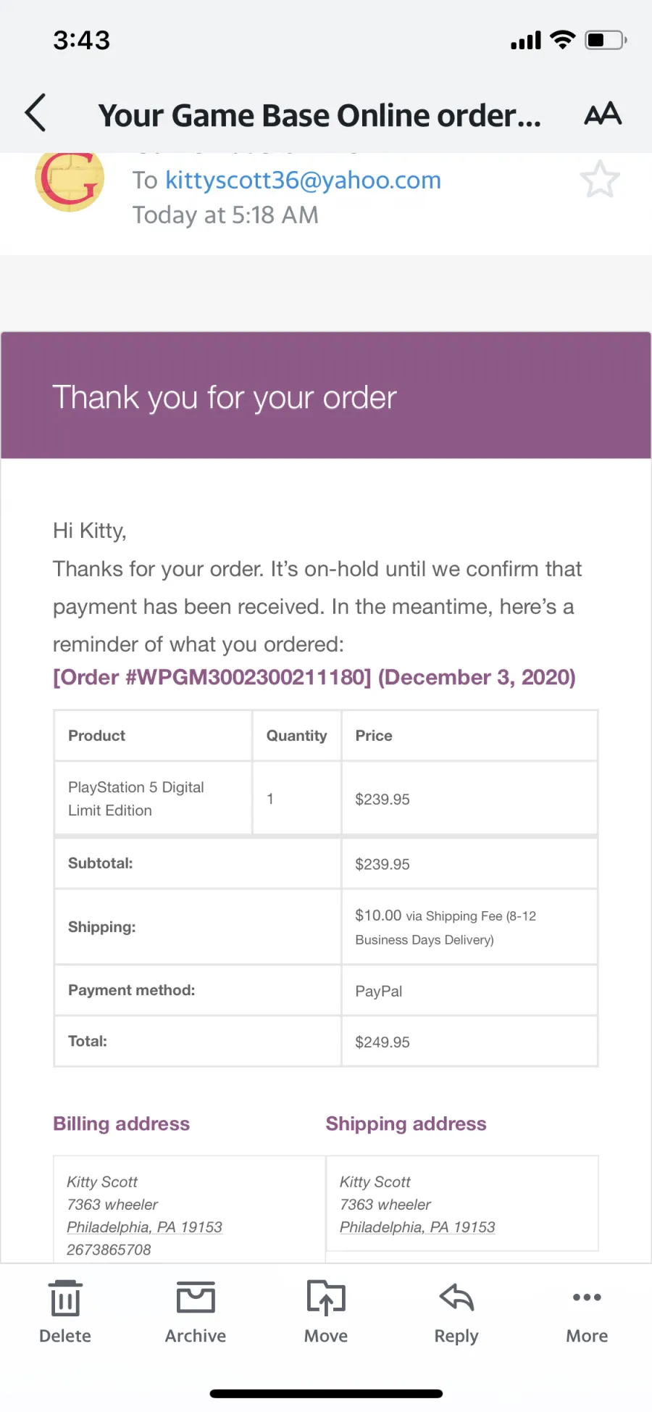Star this email message

[600, 179]
